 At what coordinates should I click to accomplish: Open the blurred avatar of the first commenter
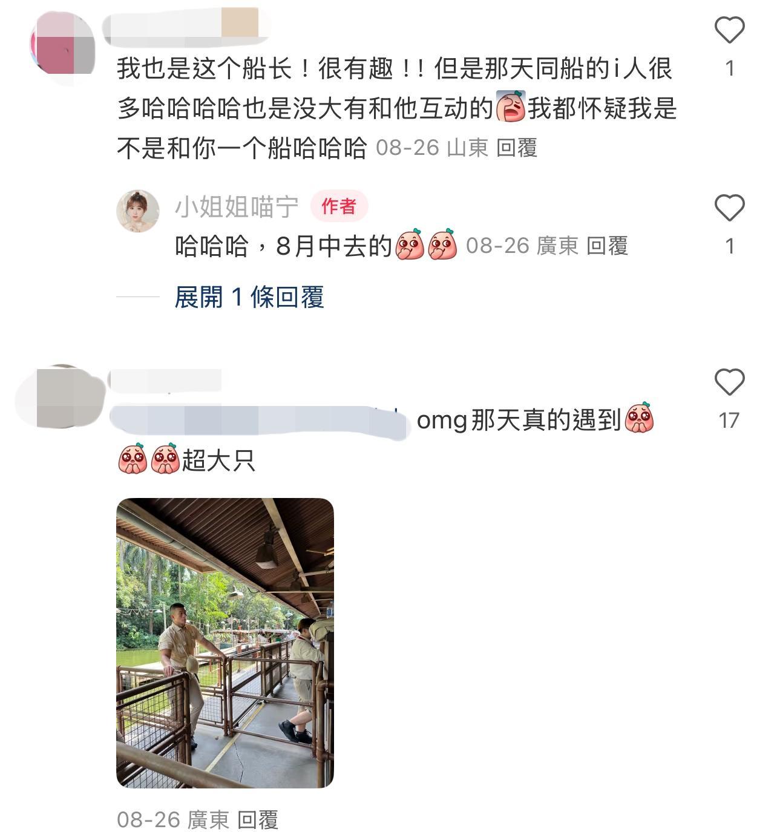[62, 42]
